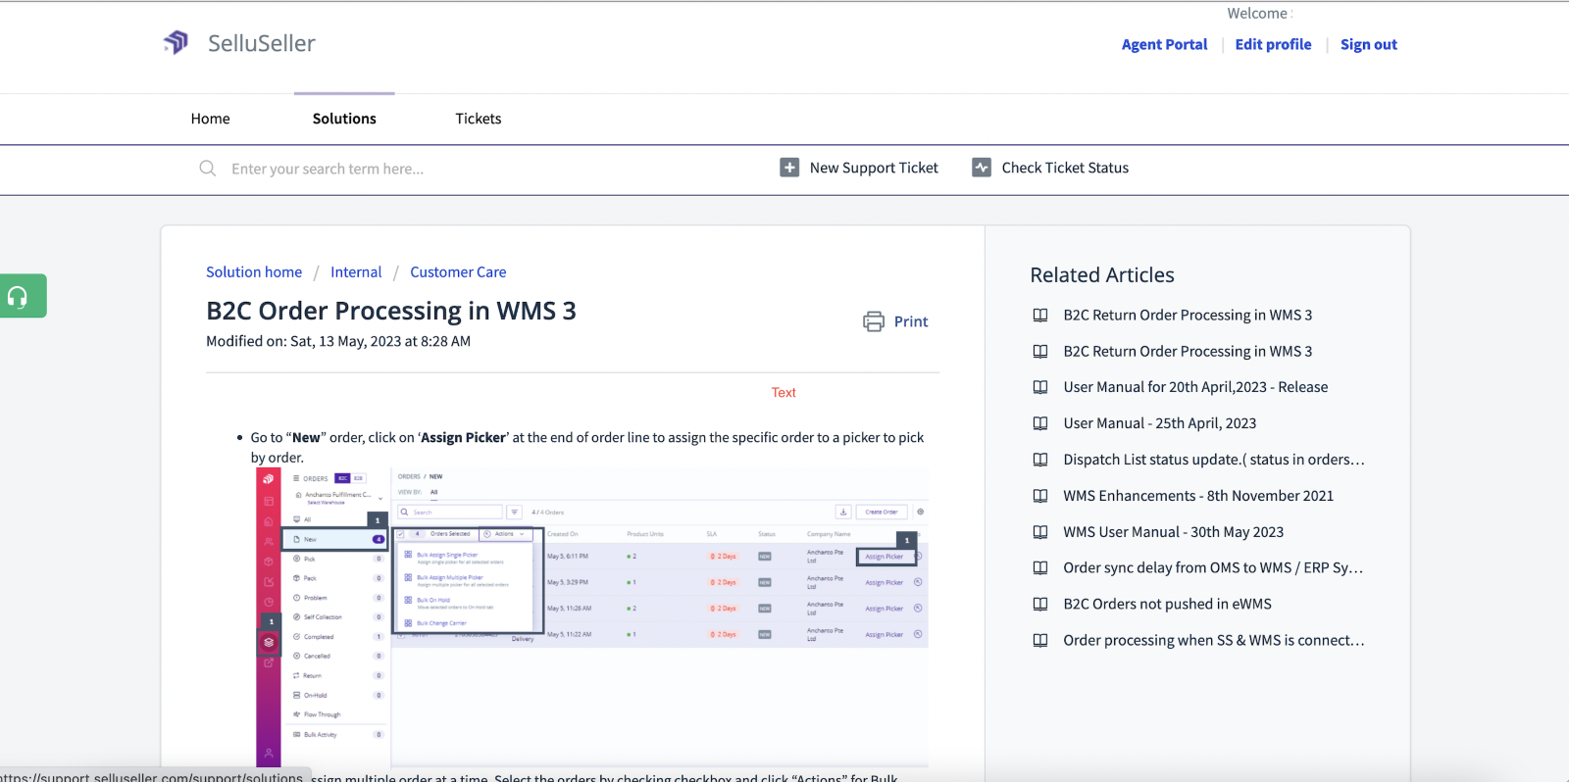
Task: Click New Support Ticket
Action: point(874,168)
